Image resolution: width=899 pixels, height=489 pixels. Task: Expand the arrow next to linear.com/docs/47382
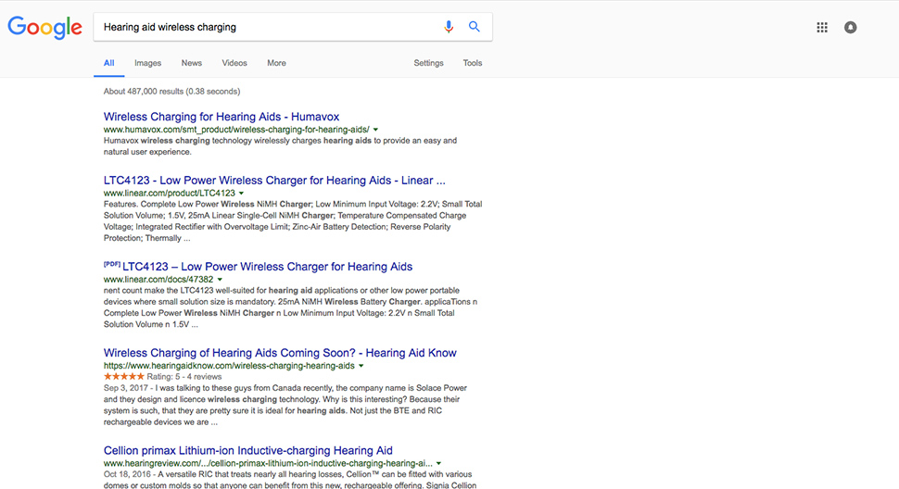[220, 280]
